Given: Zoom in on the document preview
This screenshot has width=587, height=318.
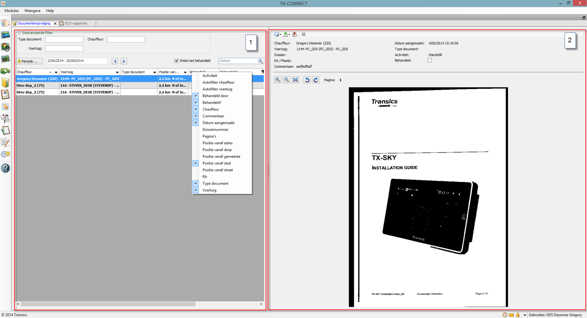Looking at the screenshot, I should point(278,80).
